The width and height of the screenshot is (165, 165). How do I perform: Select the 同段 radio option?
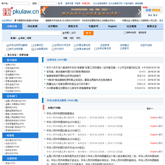(68, 38)
